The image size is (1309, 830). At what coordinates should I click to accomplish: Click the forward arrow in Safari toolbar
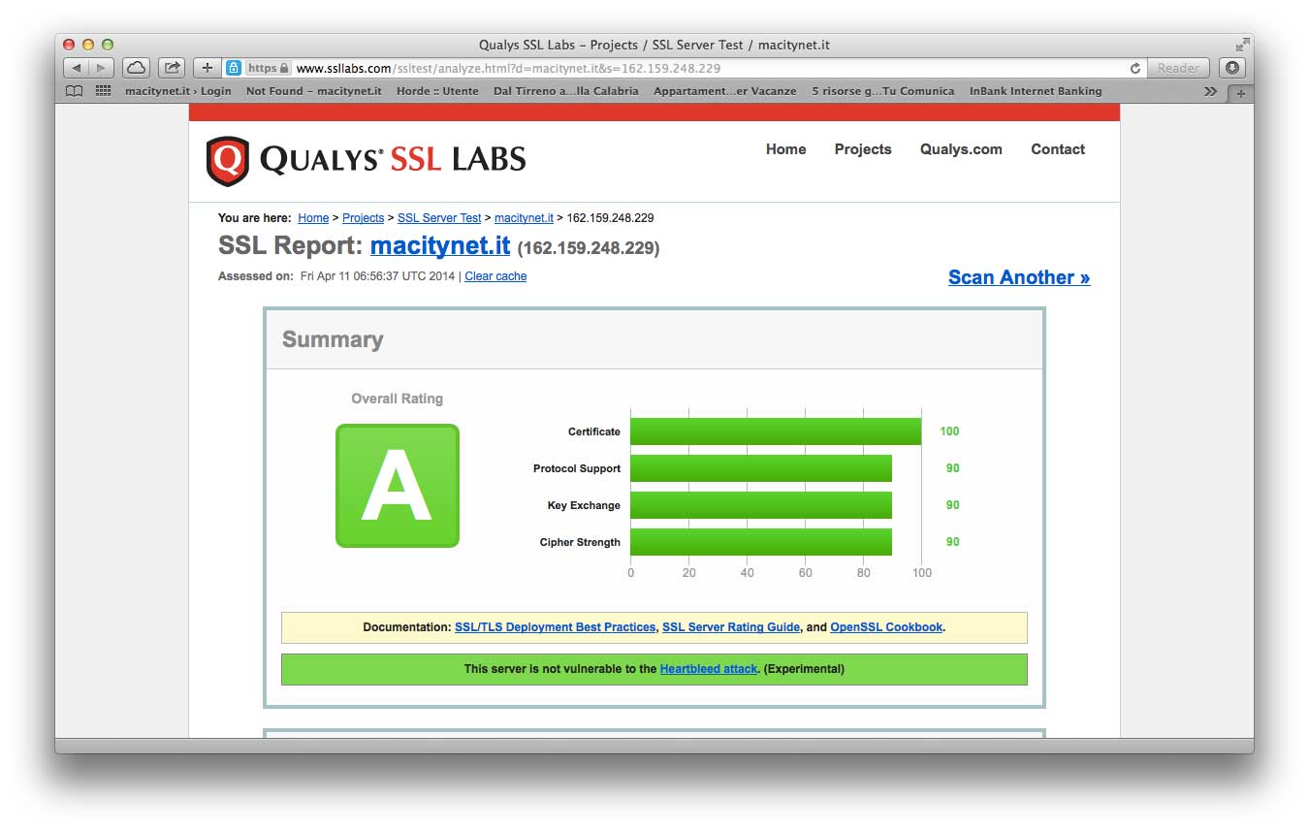tap(102, 68)
